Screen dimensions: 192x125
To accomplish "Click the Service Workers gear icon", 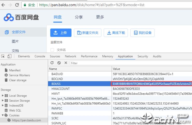I will coord(6,75).
